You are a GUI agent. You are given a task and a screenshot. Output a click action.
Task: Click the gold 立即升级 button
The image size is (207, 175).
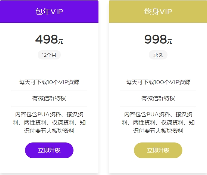158,150
